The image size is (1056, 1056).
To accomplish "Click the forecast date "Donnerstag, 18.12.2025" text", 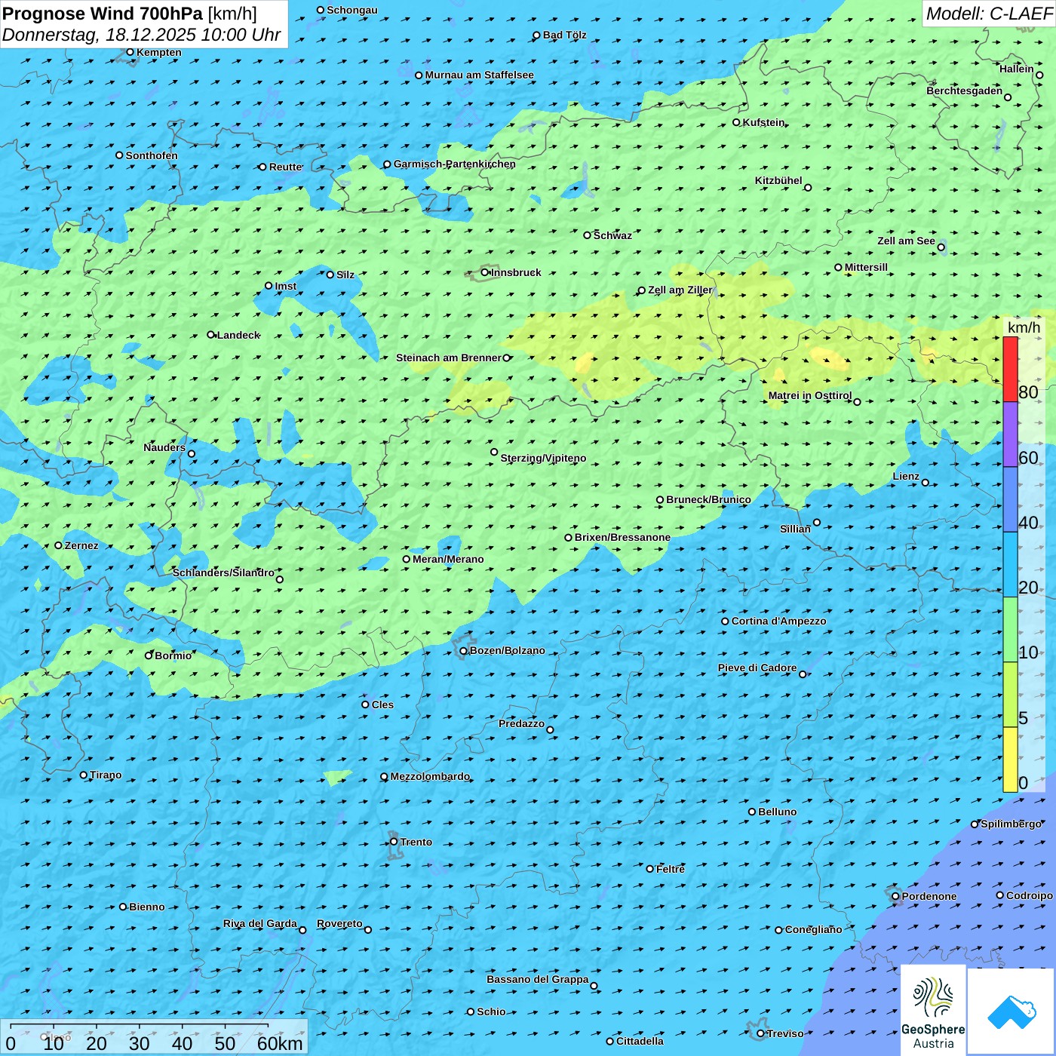I will 98,35.
